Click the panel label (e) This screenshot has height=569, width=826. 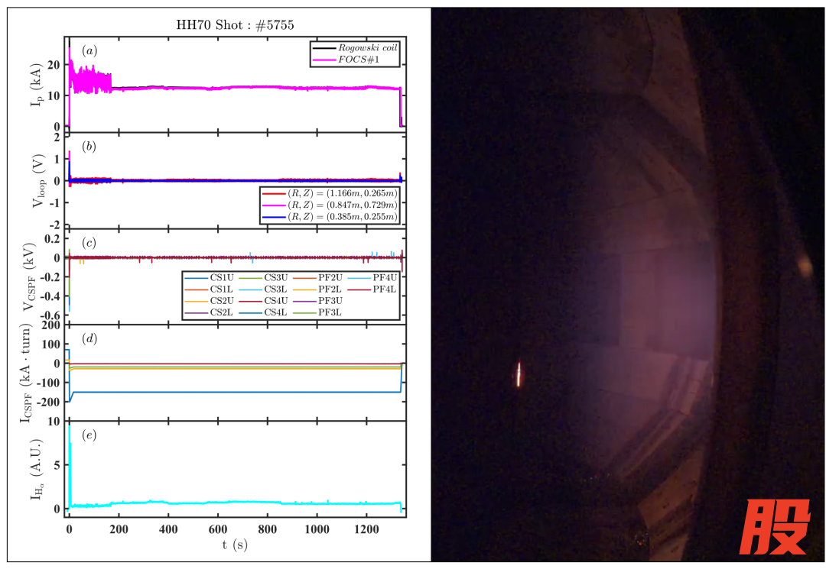(89, 435)
